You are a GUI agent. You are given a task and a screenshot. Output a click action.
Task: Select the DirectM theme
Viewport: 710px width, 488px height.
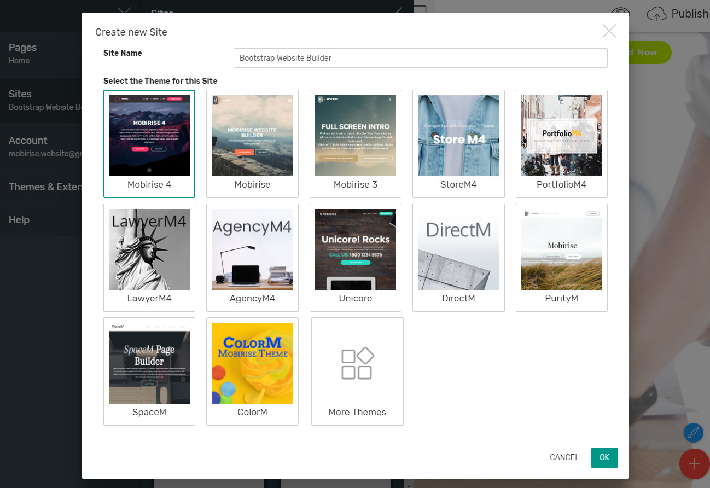[x=458, y=249]
